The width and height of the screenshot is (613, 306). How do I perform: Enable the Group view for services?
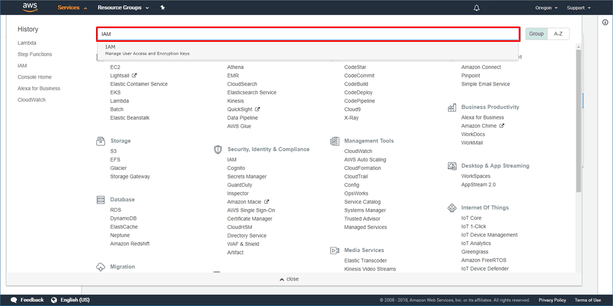(x=536, y=33)
